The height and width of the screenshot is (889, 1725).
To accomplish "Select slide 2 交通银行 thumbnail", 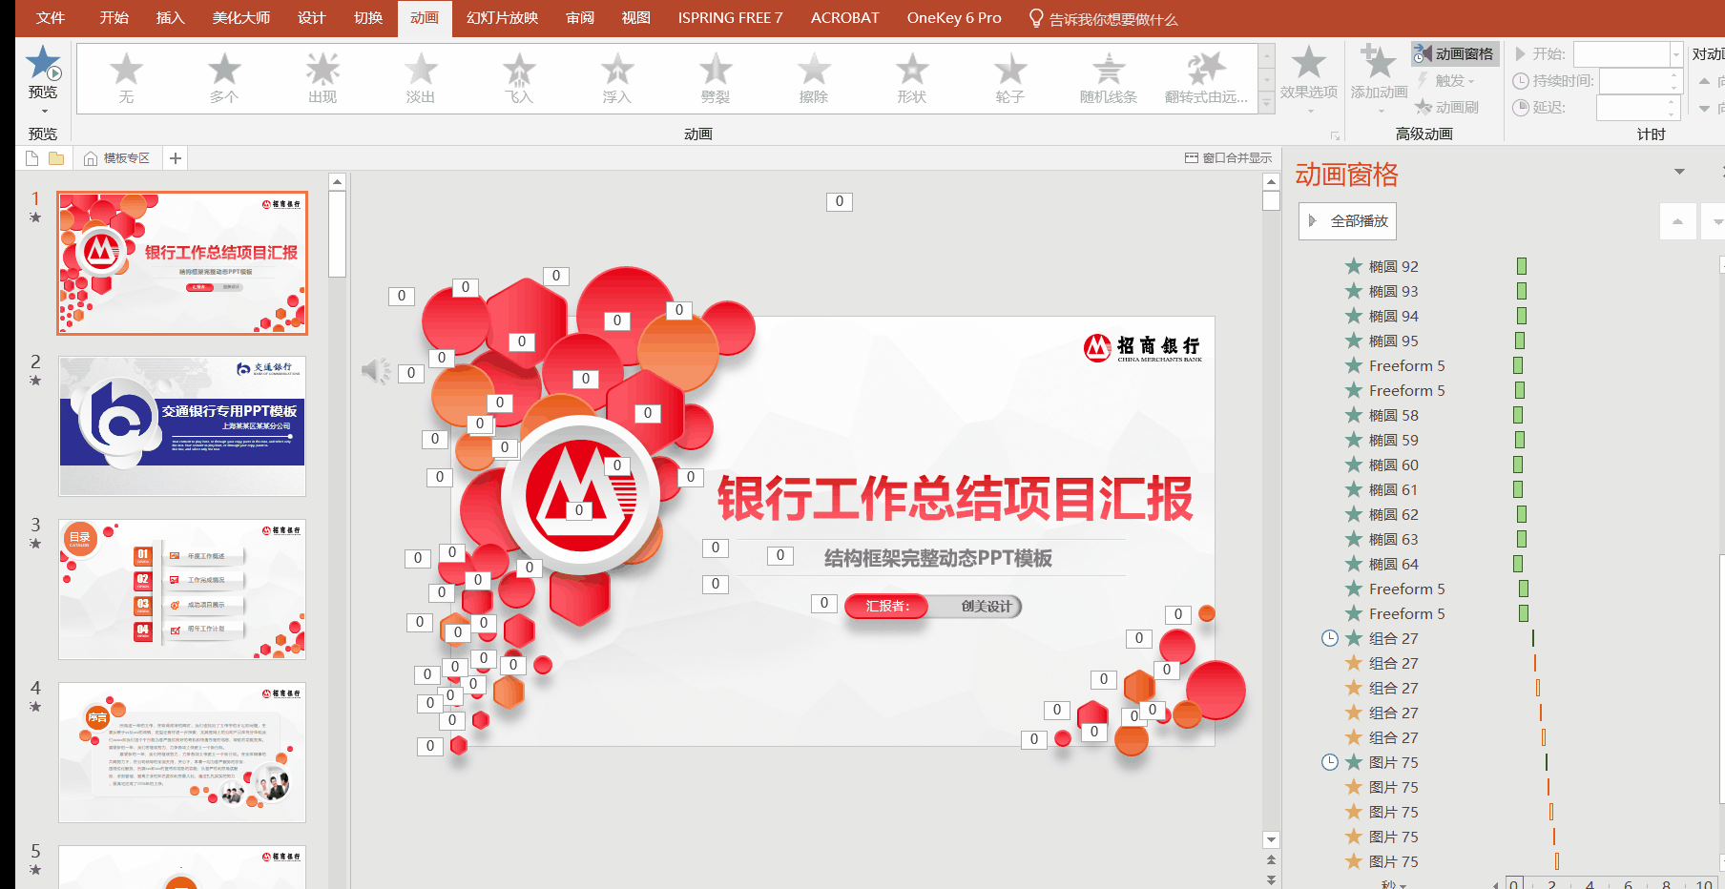I will 182,425.
